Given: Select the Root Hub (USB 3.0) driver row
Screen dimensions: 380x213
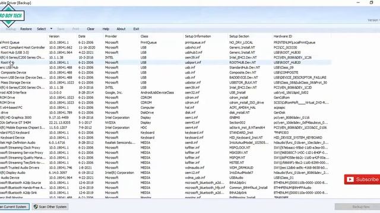Looking at the screenshot, I should 166,53.
